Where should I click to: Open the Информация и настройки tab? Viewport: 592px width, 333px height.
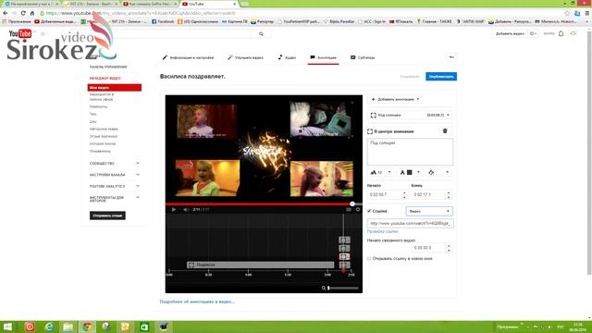(188, 57)
